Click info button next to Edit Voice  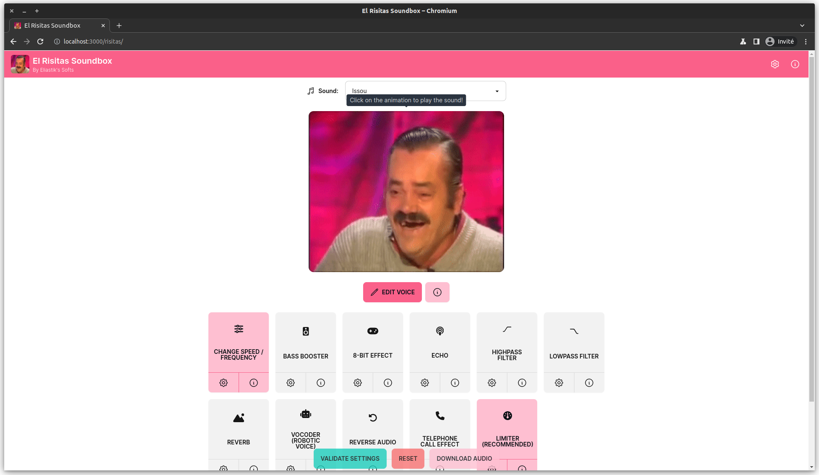point(437,292)
